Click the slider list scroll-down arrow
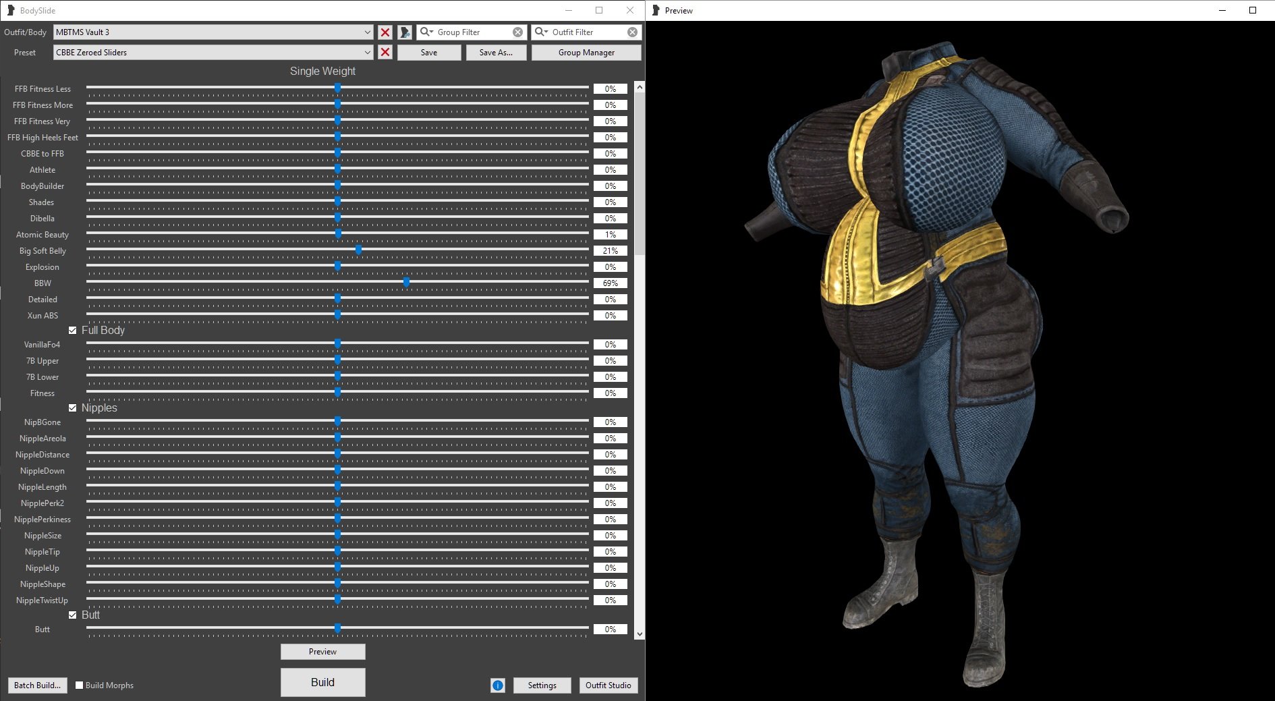This screenshot has width=1275, height=701. point(640,634)
